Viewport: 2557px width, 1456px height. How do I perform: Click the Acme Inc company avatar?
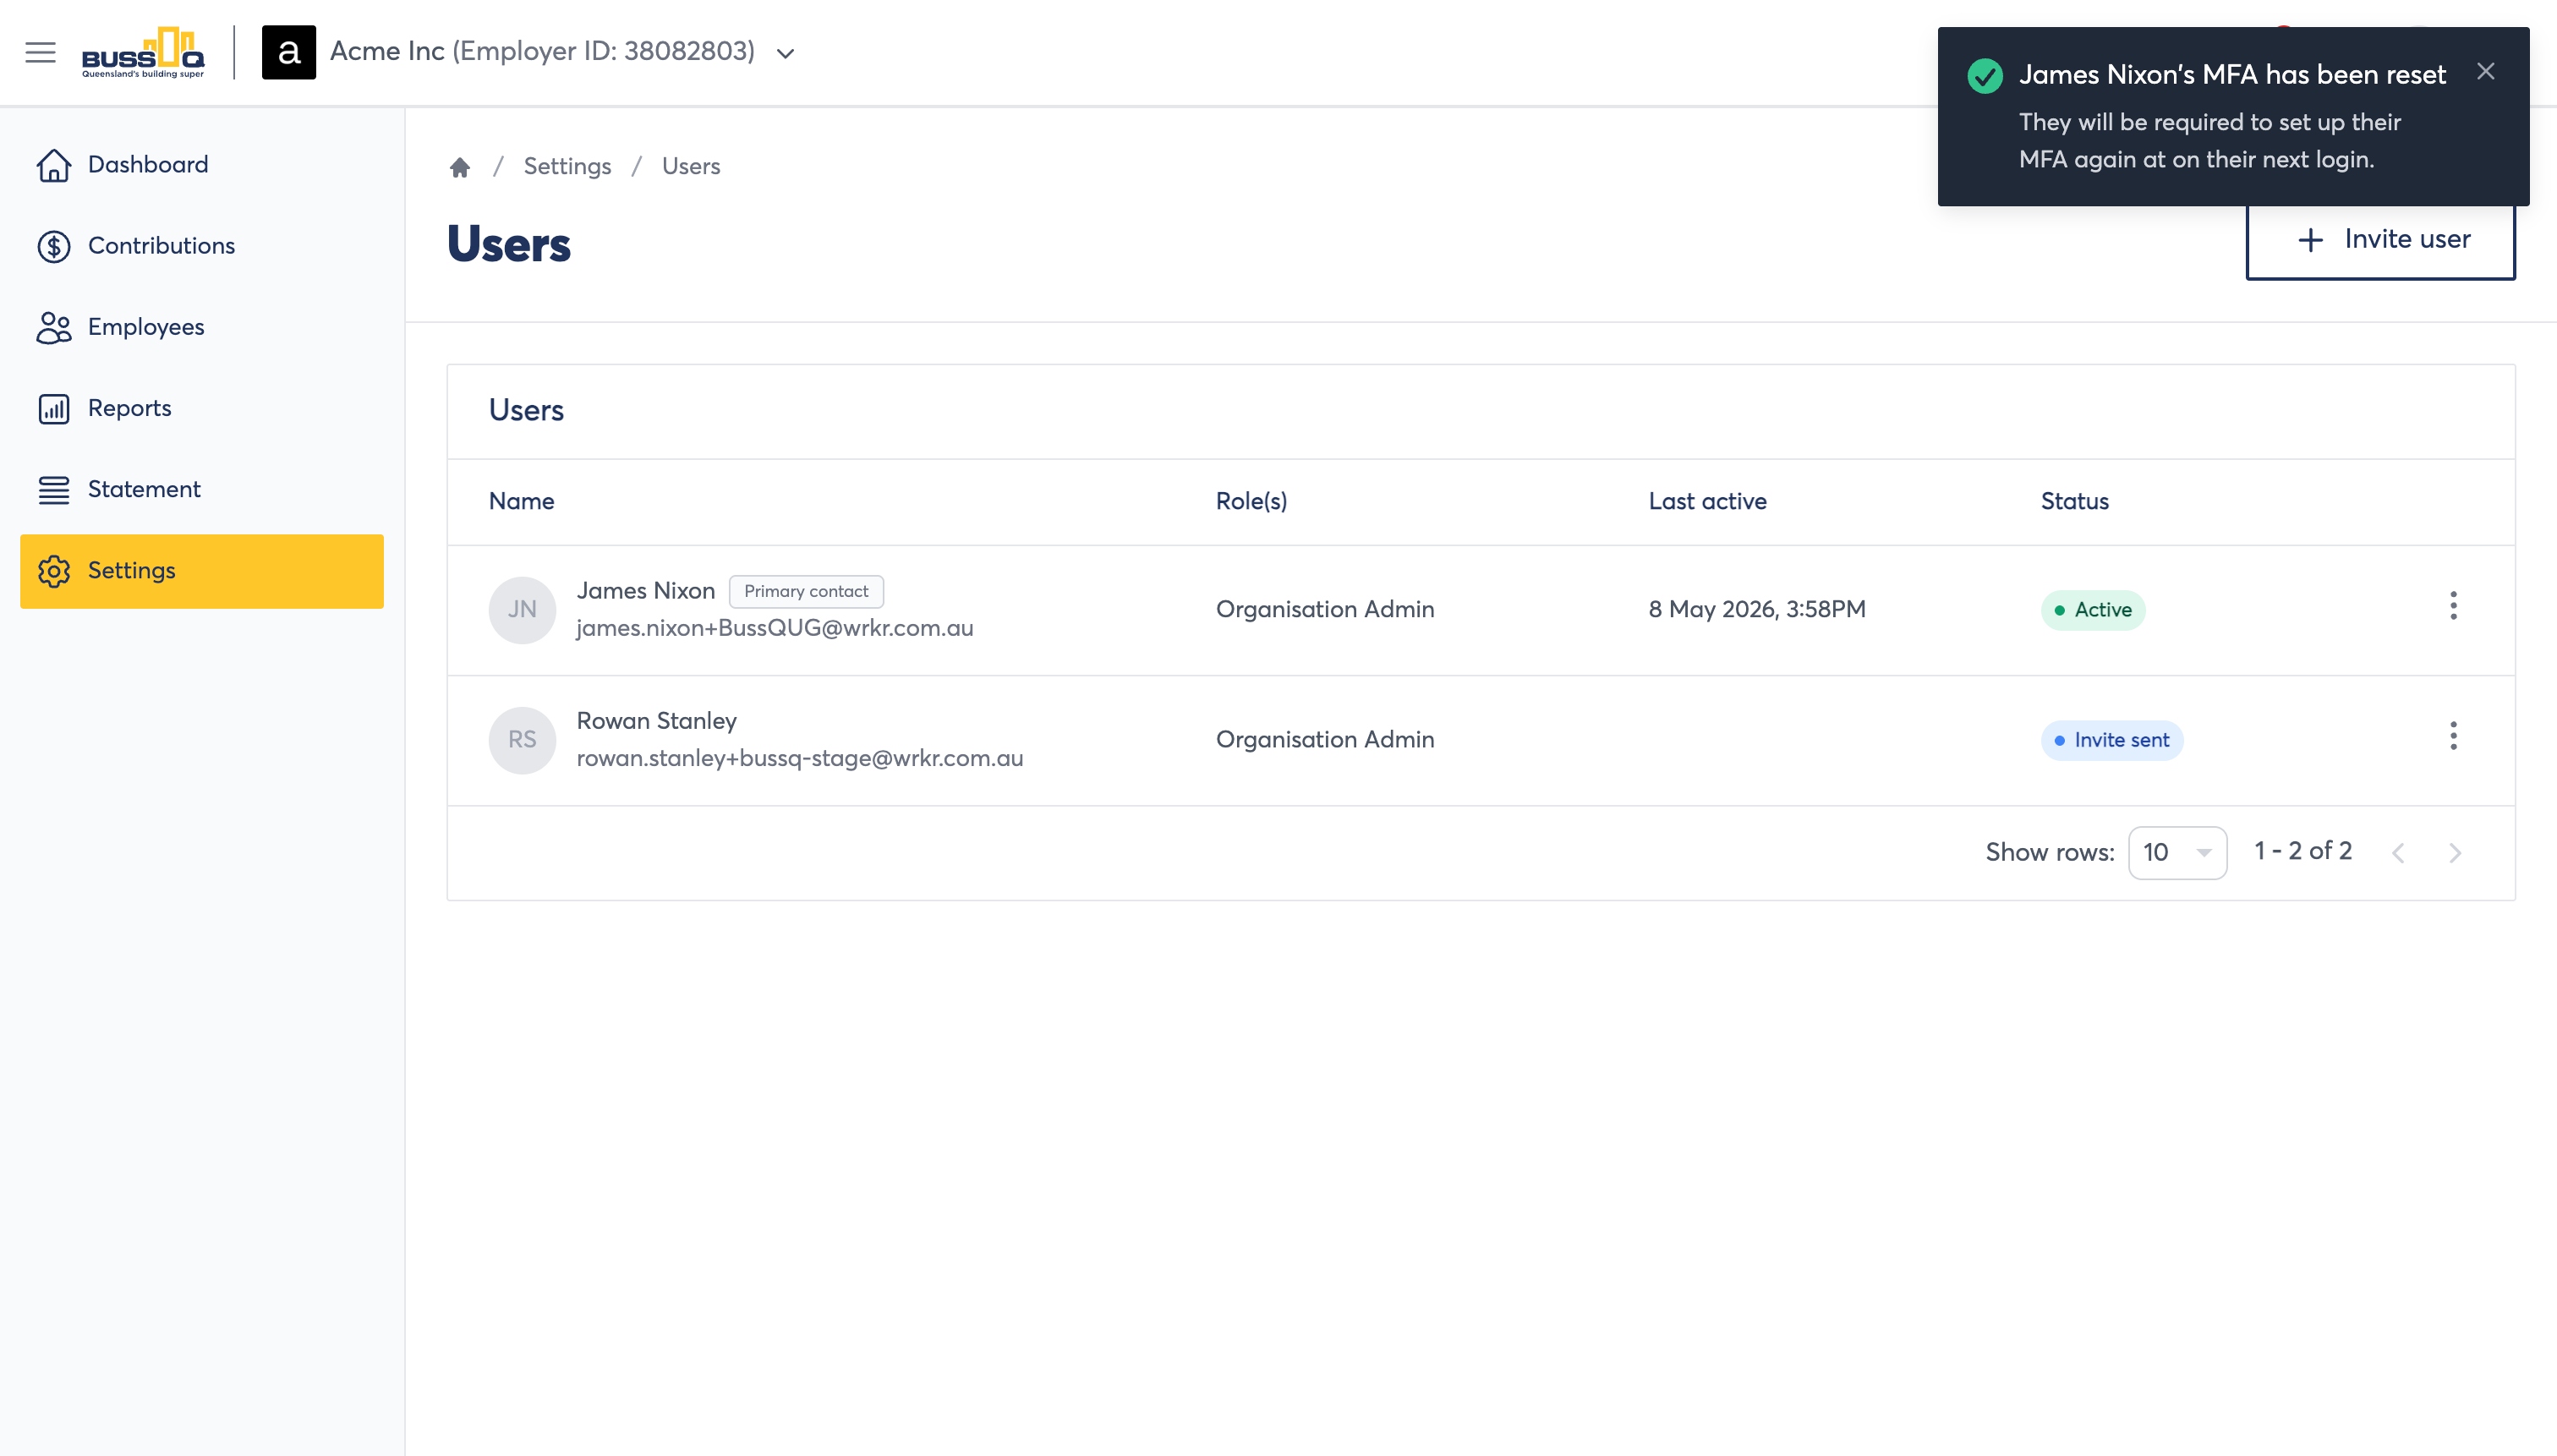click(x=288, y=52)
